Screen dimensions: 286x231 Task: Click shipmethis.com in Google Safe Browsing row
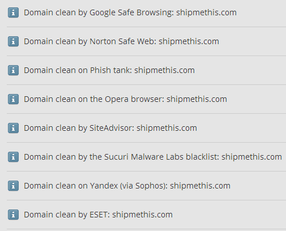click(x=206, y=12)
